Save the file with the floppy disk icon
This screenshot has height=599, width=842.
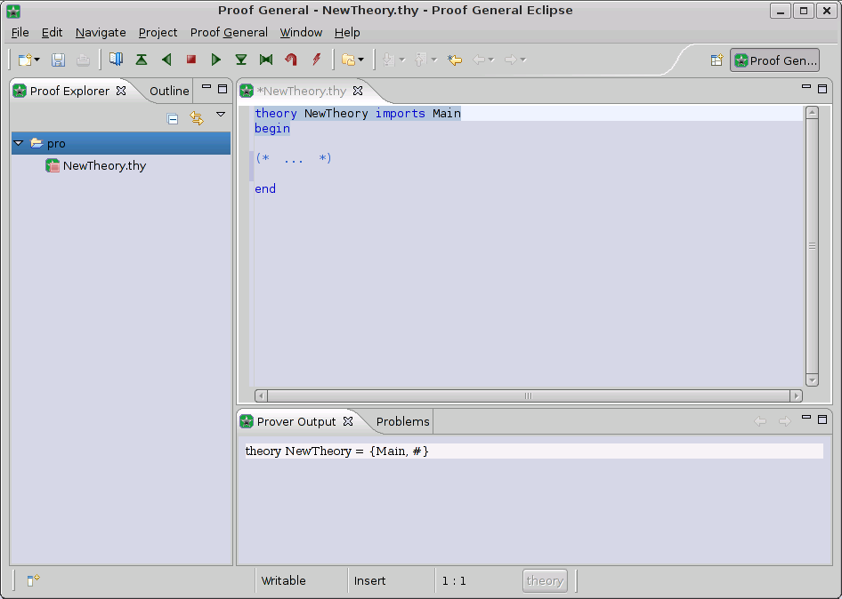coord(58,60)
